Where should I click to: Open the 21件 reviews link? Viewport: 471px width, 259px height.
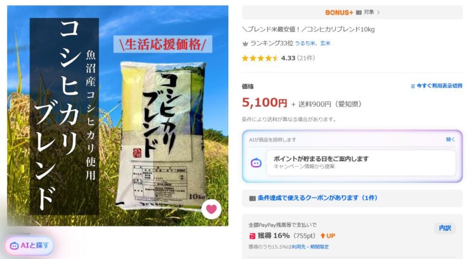[306, 58]
